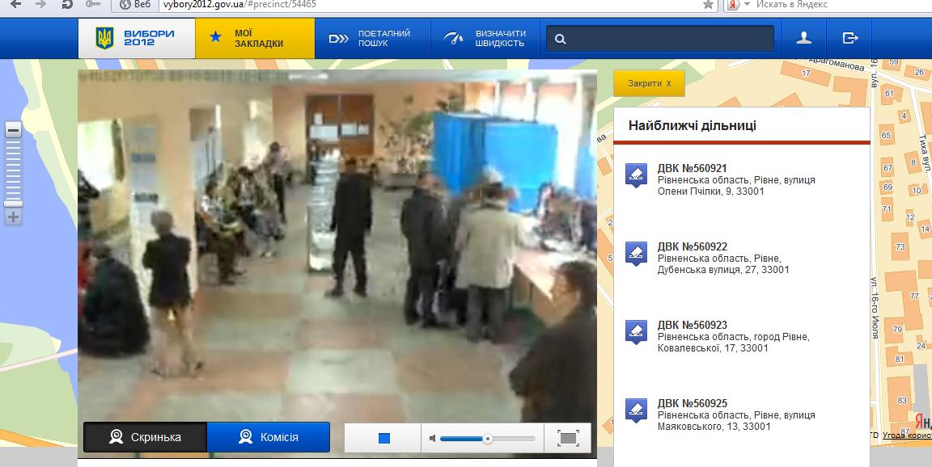Switch to the Комісія camera

[x=269, y=437]
